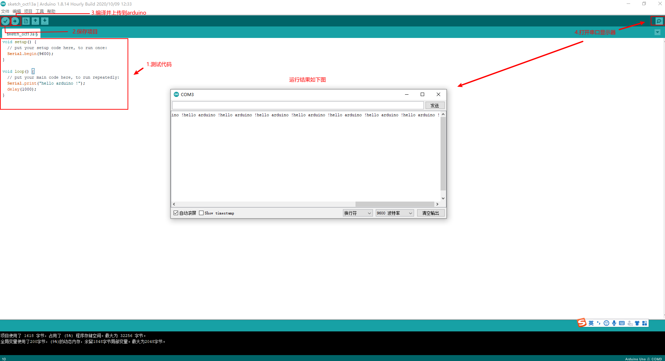Open the 项目 menu
This screenshot has width=665, height=361.
pyautogui.click(x=28, y=11)
